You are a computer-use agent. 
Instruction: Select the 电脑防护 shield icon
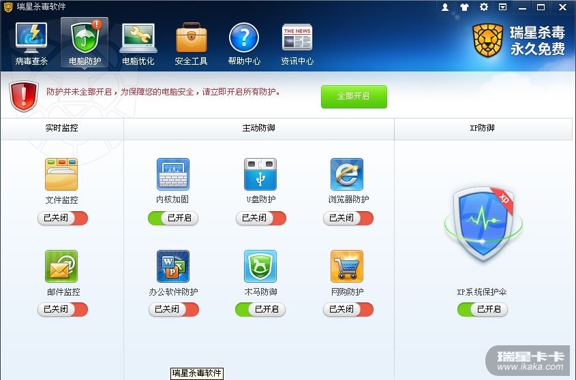coord(85,37)
